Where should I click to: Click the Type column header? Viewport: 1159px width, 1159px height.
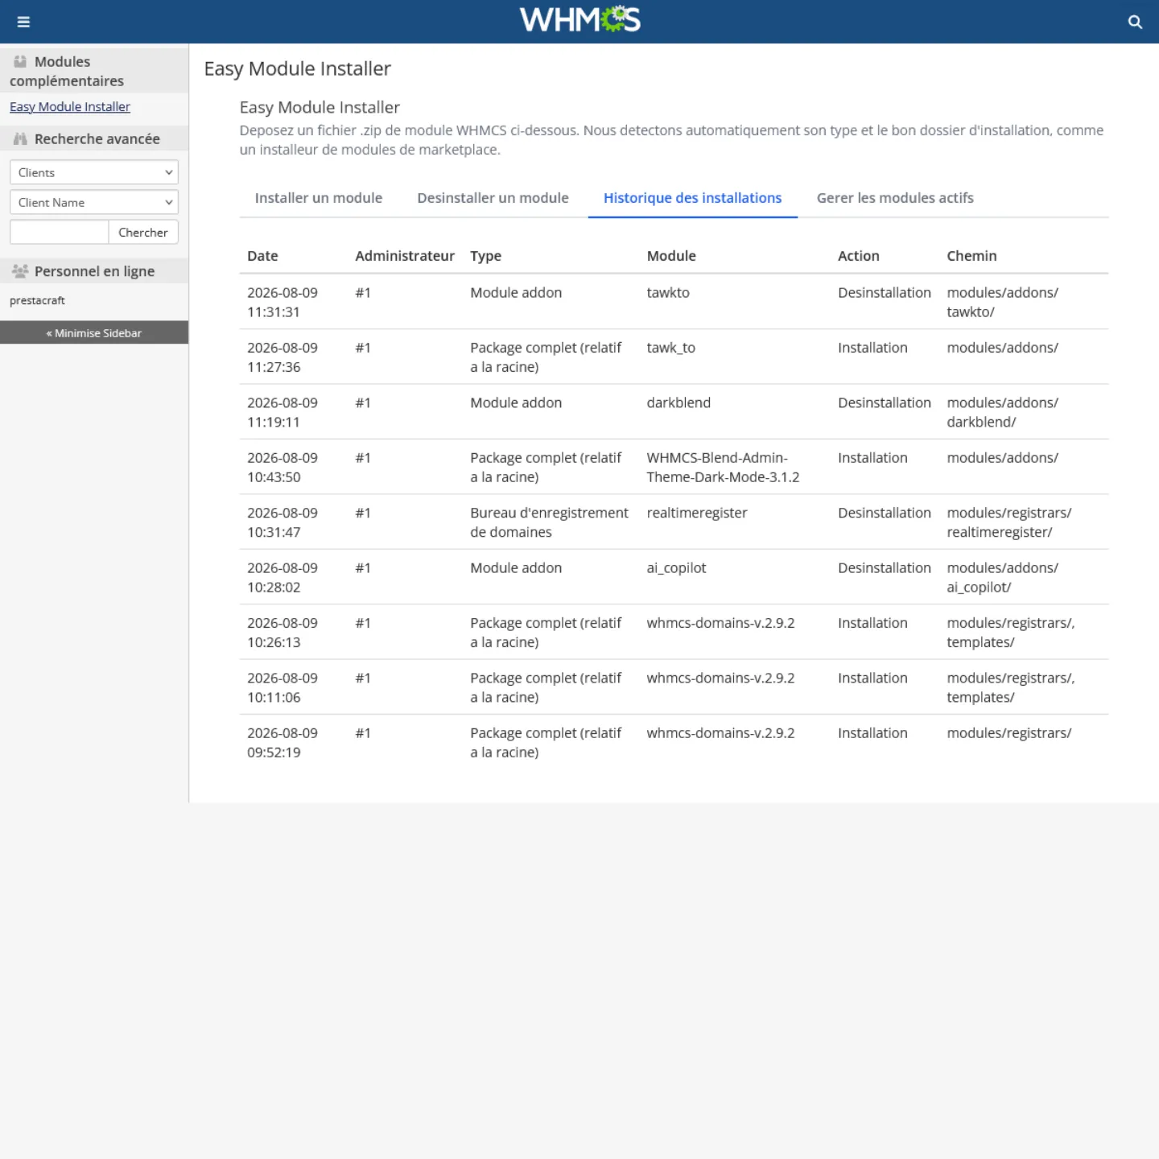486,256
